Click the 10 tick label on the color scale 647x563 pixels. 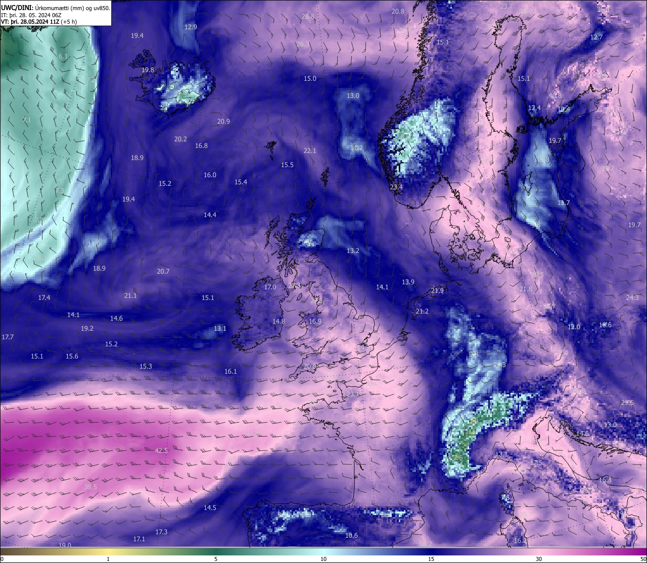coord(323,559)
